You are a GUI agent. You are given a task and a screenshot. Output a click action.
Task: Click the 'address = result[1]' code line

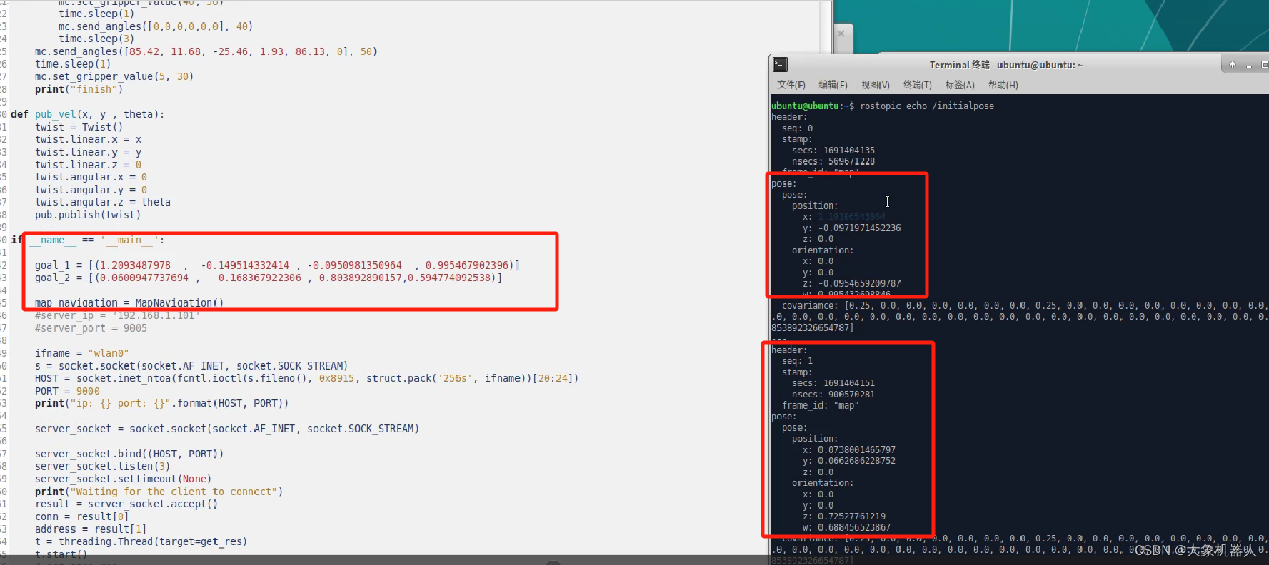pyautogui.click(x=91, y=529)
